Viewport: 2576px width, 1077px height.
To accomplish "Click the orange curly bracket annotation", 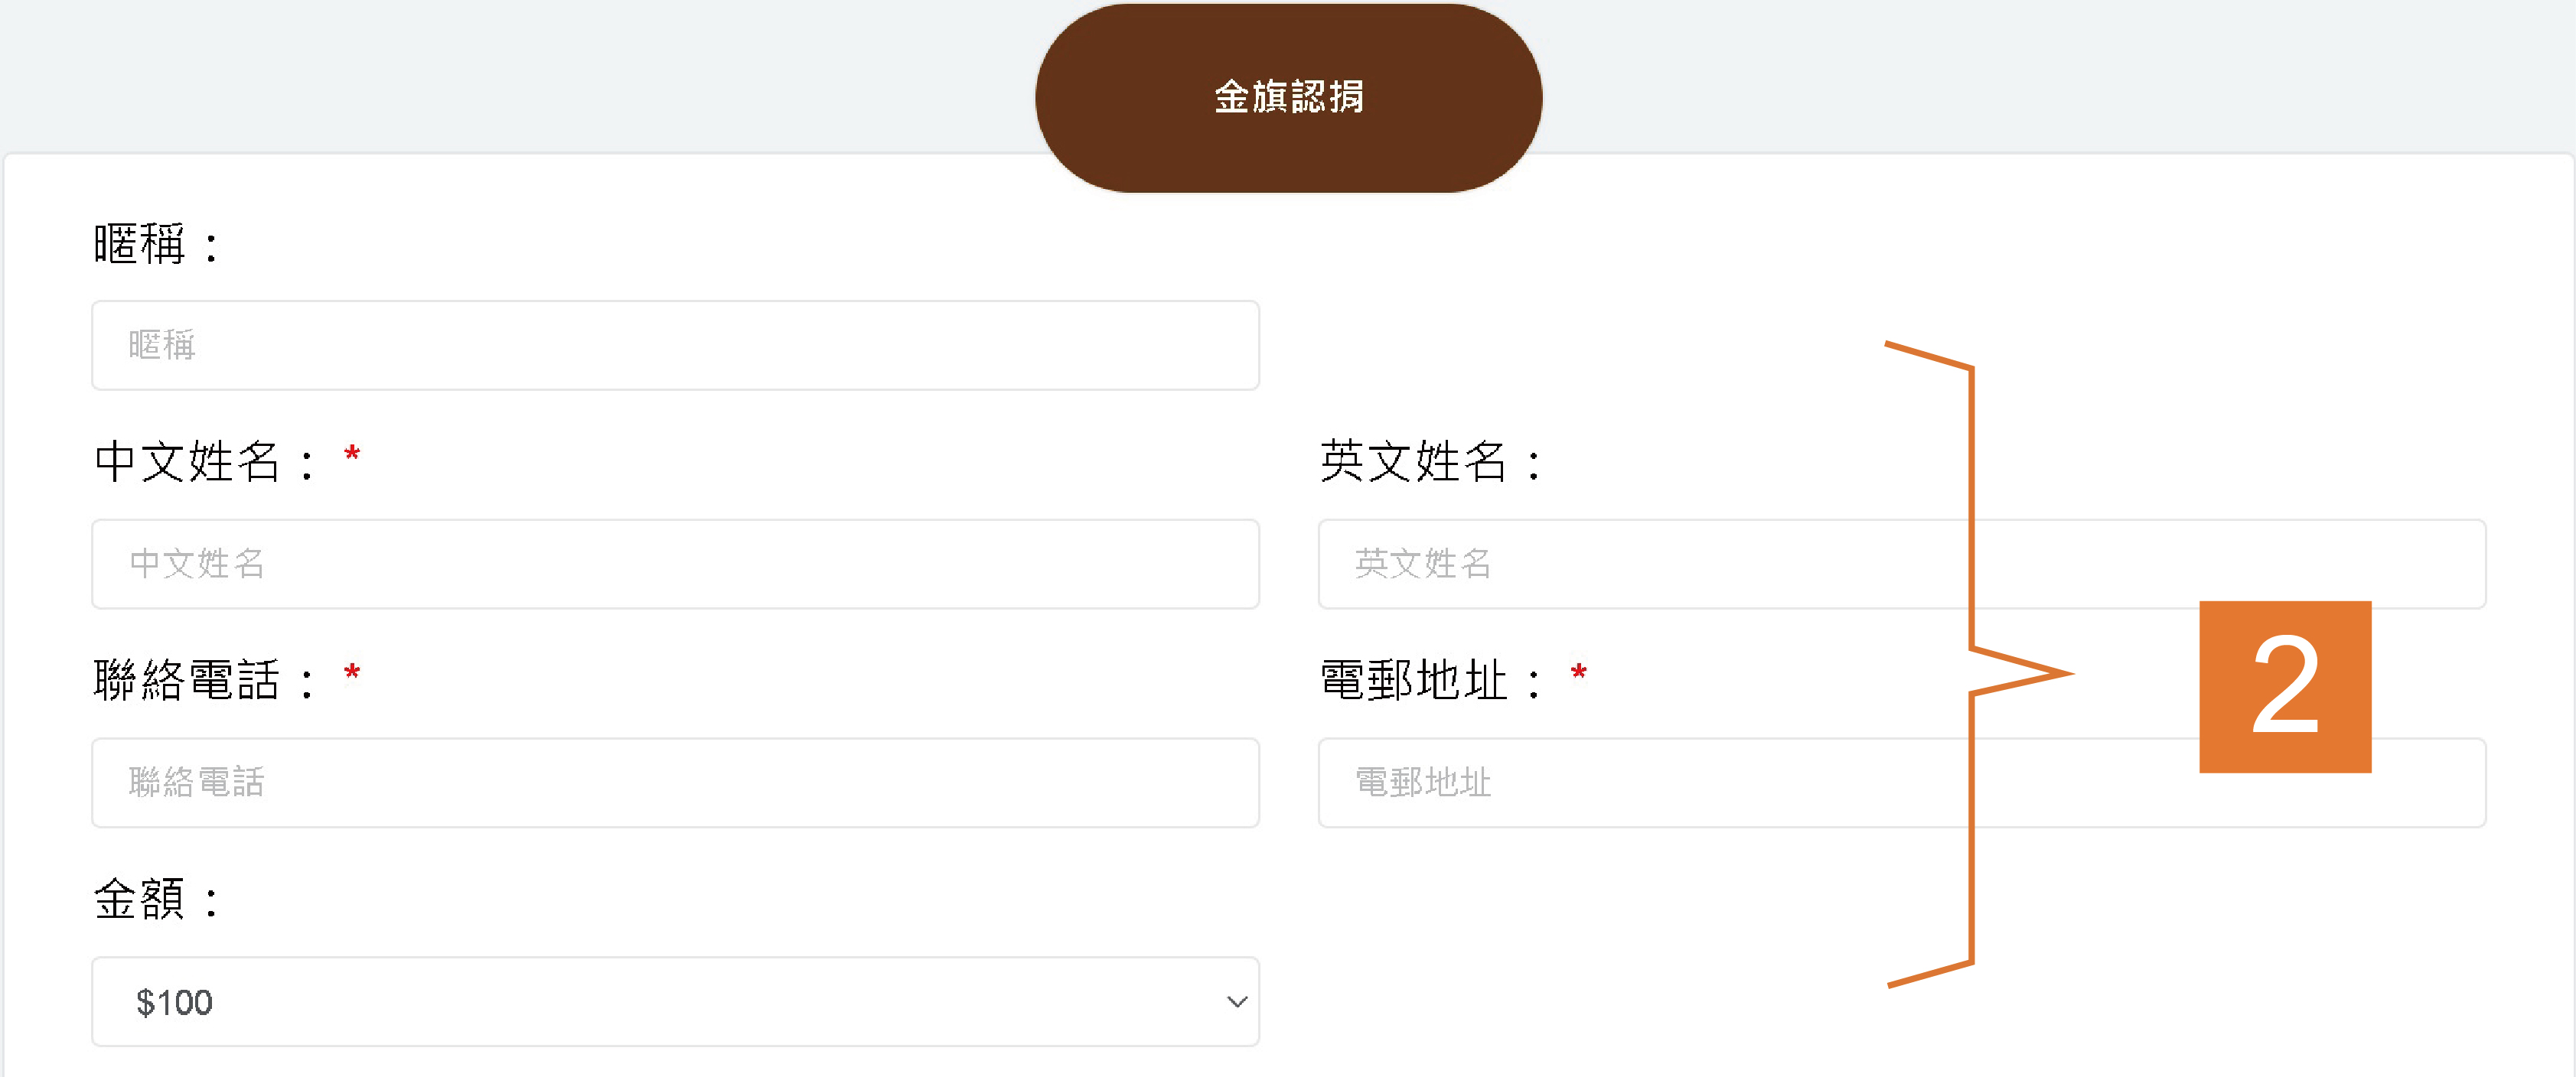I will (1972, 665).
